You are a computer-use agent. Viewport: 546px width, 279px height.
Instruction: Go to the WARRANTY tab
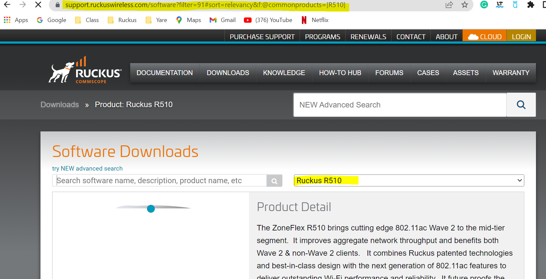pos(511,73)
